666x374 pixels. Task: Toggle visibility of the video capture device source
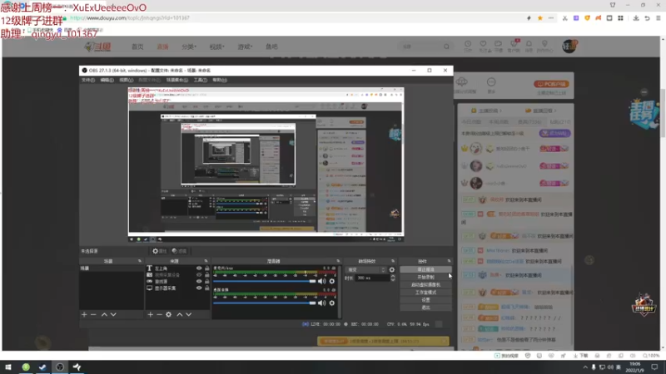(x=199, y=275)
